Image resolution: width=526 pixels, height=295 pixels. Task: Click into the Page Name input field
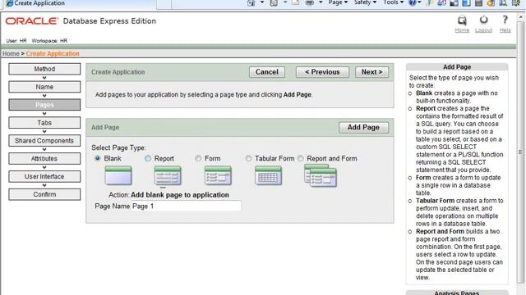click(x=186, y=206)
